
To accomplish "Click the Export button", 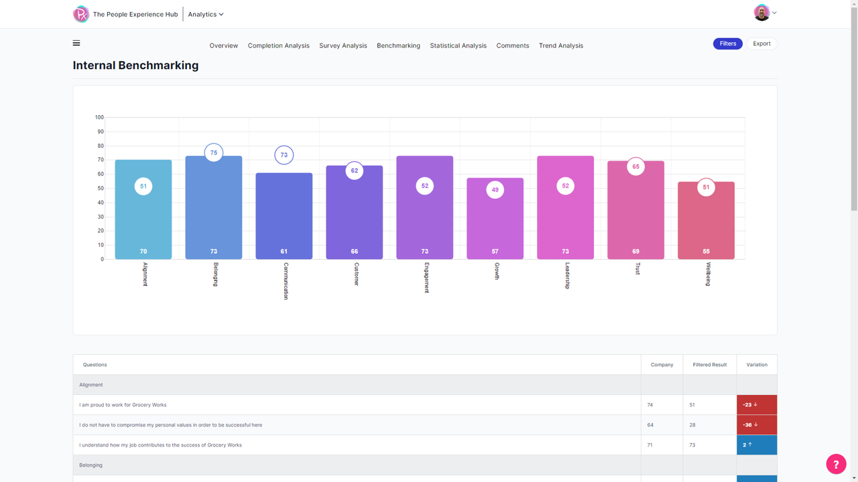I will click(761, 43).
